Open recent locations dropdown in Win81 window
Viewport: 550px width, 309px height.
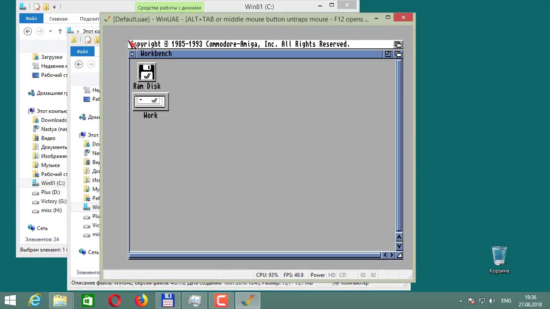[50, 31]
